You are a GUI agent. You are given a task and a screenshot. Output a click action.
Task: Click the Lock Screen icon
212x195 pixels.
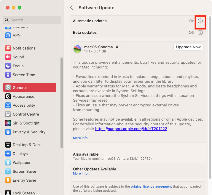[8, 192]
